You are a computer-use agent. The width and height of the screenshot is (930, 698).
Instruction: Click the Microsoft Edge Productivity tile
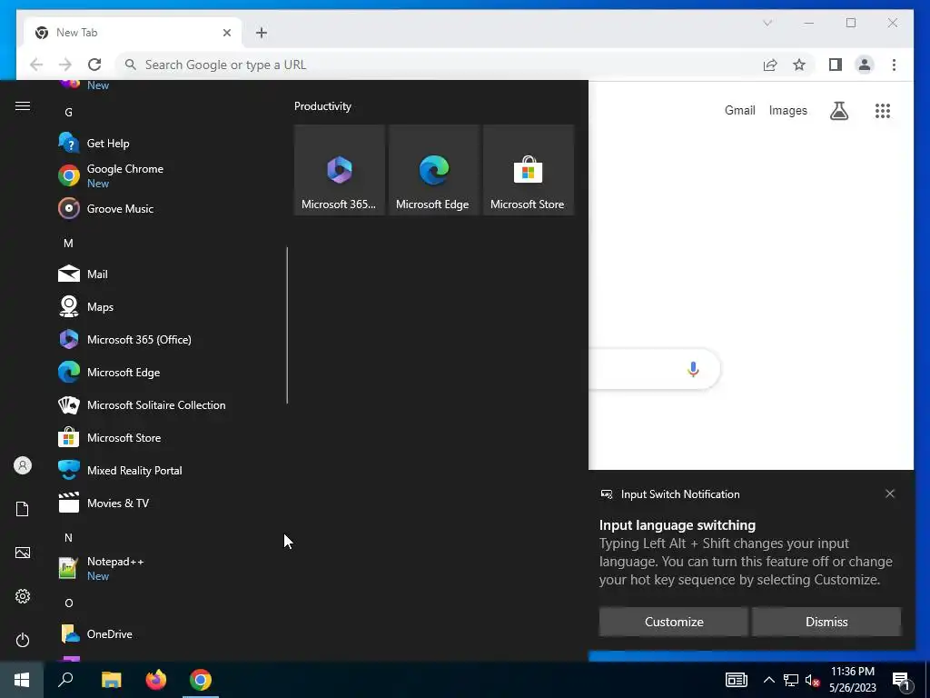433,170
